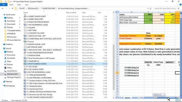
Task: Select the '4 2 UPSERT SOURCE SCRIPT' SQL file icon
Action: click(25, 16)
